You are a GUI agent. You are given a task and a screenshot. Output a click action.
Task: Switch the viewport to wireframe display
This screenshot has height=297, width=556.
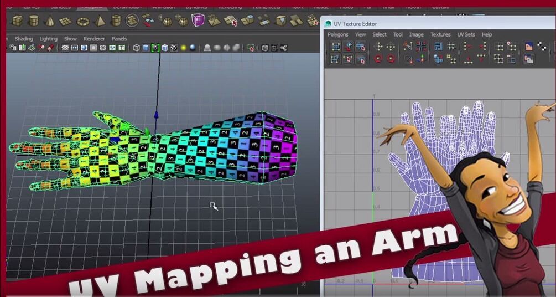click(x=137, y=48)
